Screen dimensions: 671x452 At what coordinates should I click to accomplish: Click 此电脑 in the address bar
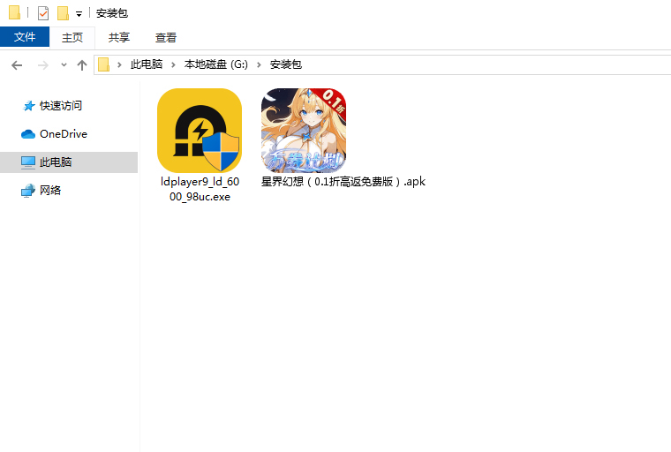click(x=147, y=64)
